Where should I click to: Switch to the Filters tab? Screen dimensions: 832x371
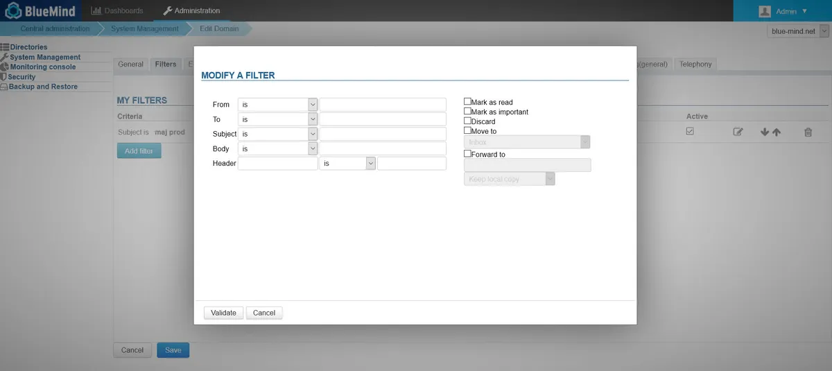pos(166,64)
